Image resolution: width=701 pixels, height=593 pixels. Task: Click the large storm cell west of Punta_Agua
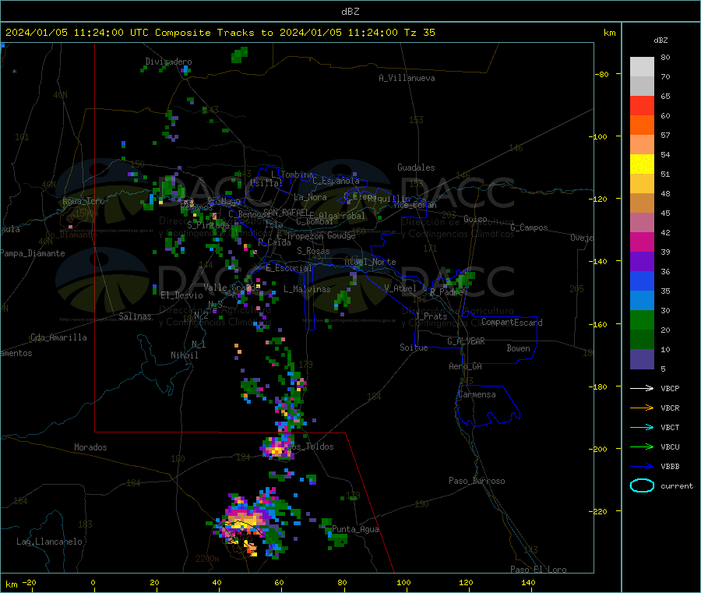click(250, 523)
